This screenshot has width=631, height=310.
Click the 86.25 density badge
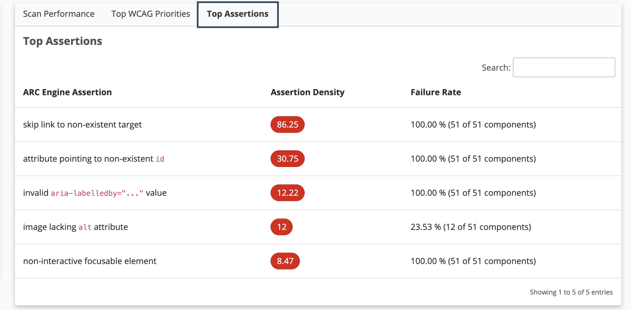287,125
